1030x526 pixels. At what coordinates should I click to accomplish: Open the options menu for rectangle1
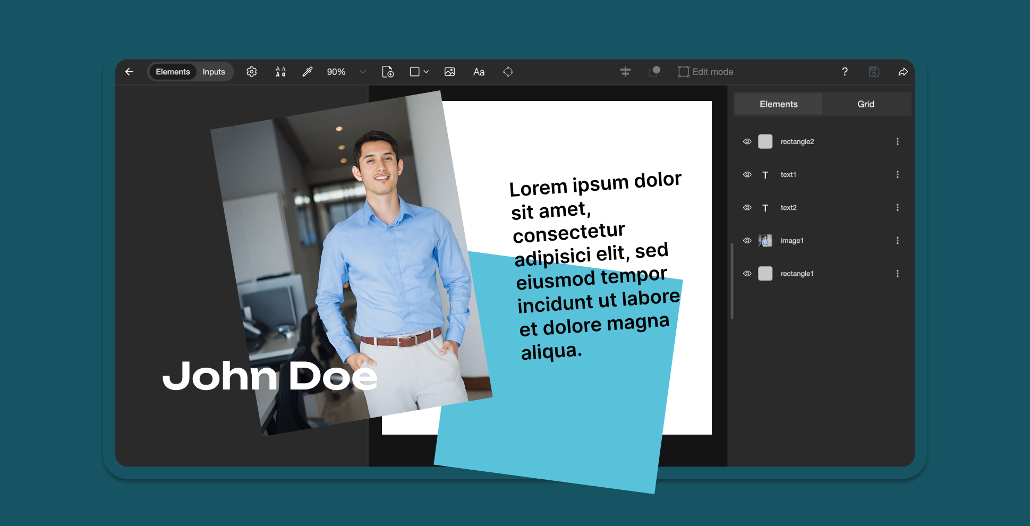(897, 274)
